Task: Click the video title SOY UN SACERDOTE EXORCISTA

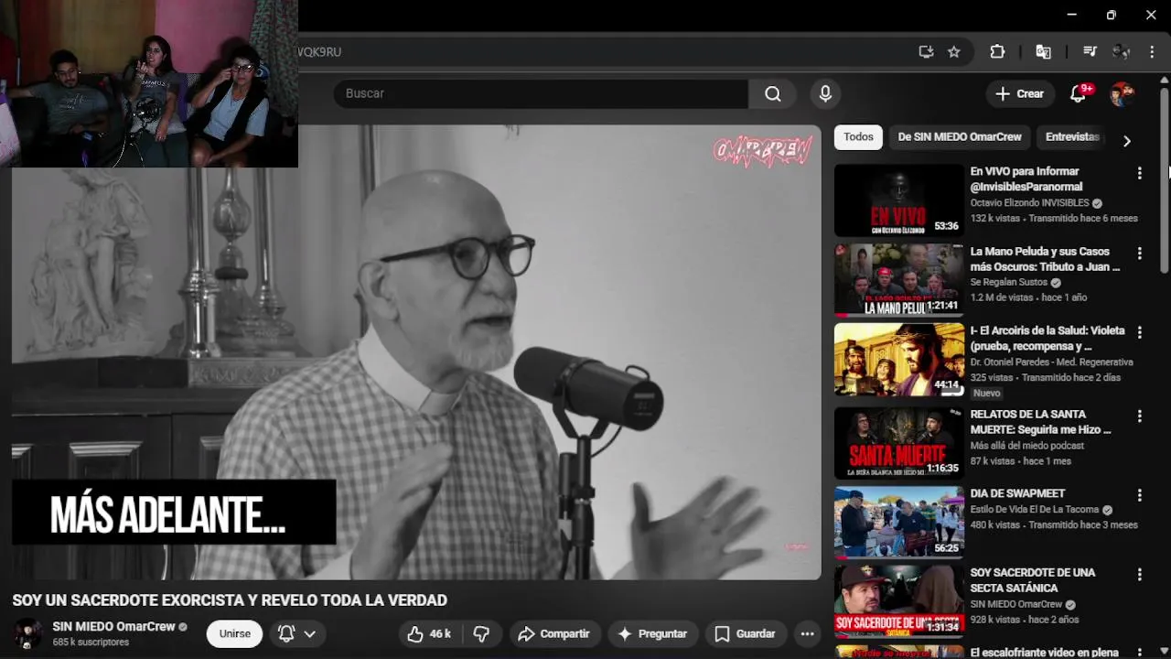Action: (x=230, y=600)
